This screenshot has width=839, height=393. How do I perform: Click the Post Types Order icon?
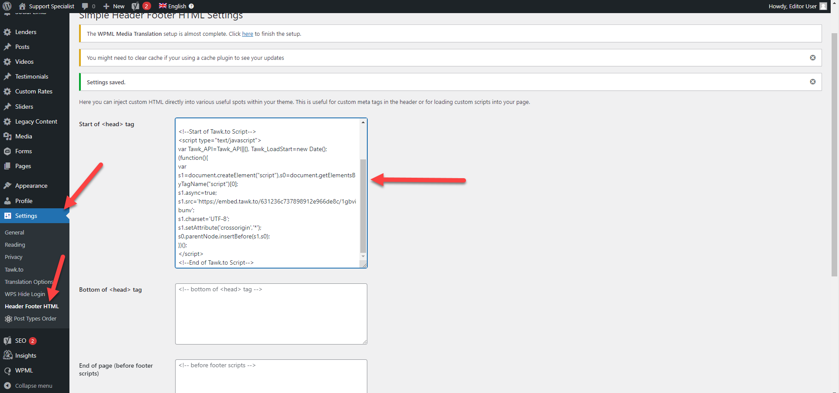click(8, 319)
